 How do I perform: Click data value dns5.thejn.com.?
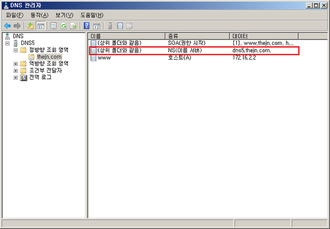pos(252,51)
